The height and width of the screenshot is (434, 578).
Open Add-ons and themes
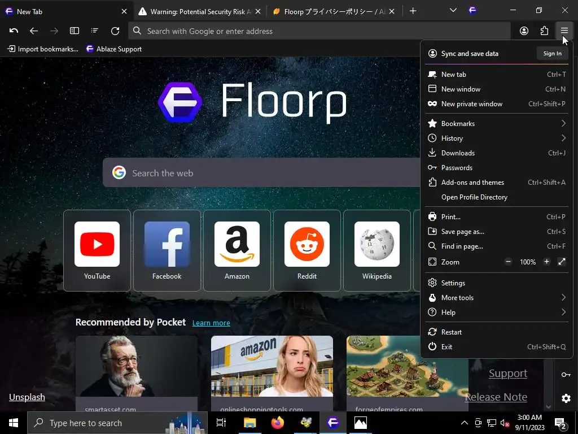(x=497, y=183)
